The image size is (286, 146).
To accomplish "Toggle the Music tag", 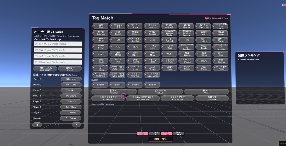I will (x=152, y=54).
